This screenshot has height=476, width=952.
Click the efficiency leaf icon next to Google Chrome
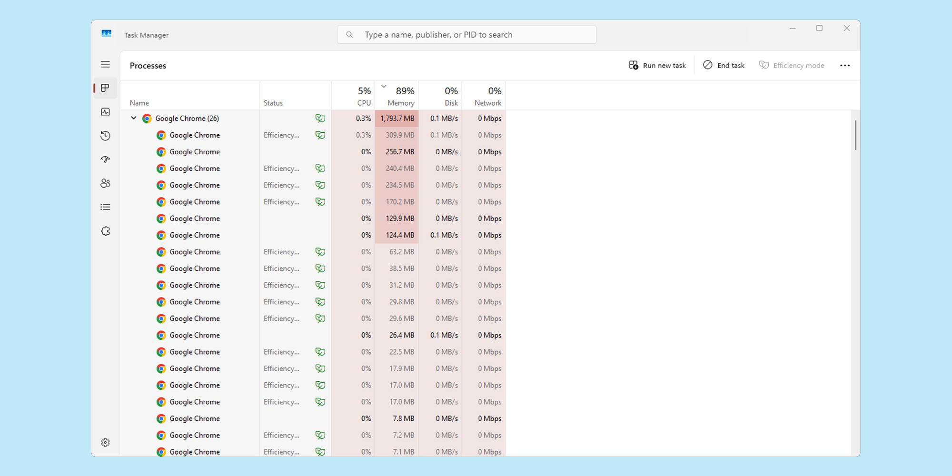coord(320,119)
